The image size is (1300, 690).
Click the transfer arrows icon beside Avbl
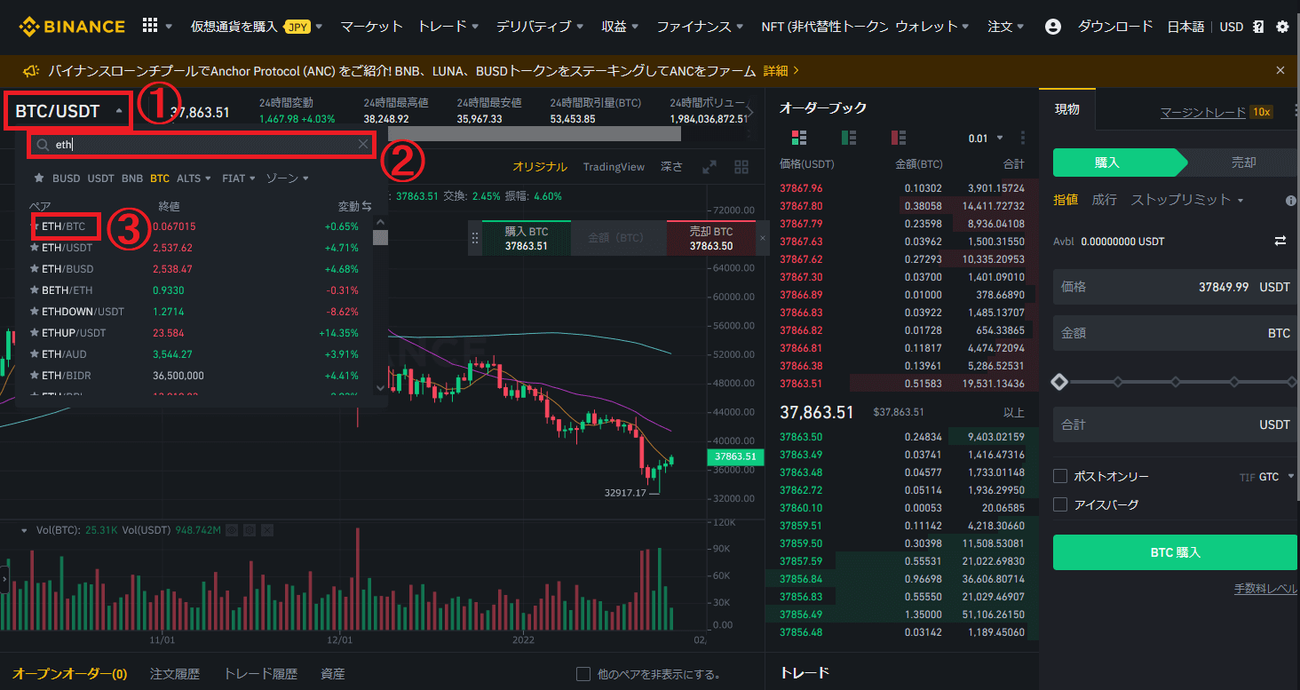[1280, 241]
